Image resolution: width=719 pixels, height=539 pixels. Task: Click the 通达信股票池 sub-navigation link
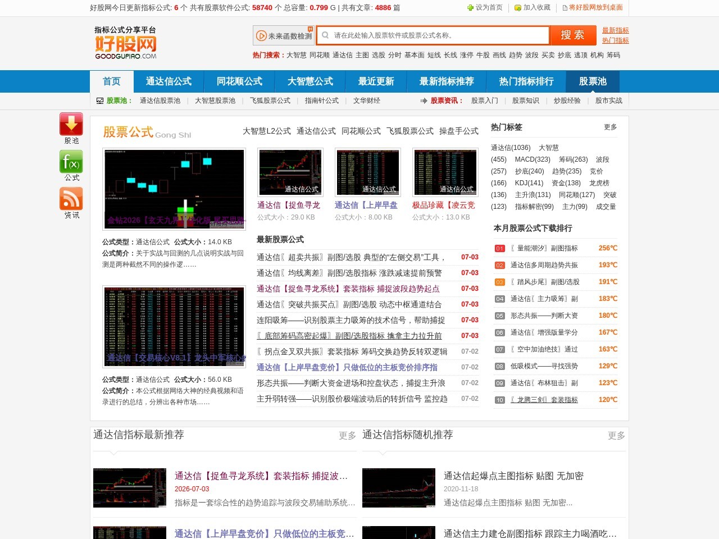pos(160,101)
